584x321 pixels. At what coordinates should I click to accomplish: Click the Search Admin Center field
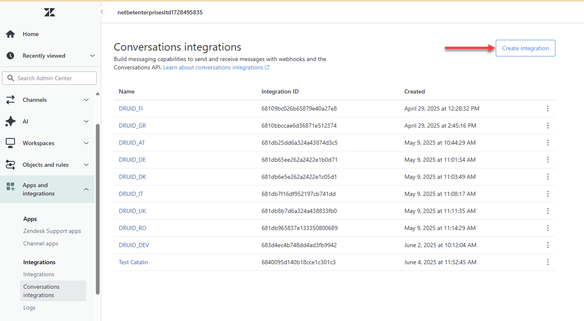50,78
